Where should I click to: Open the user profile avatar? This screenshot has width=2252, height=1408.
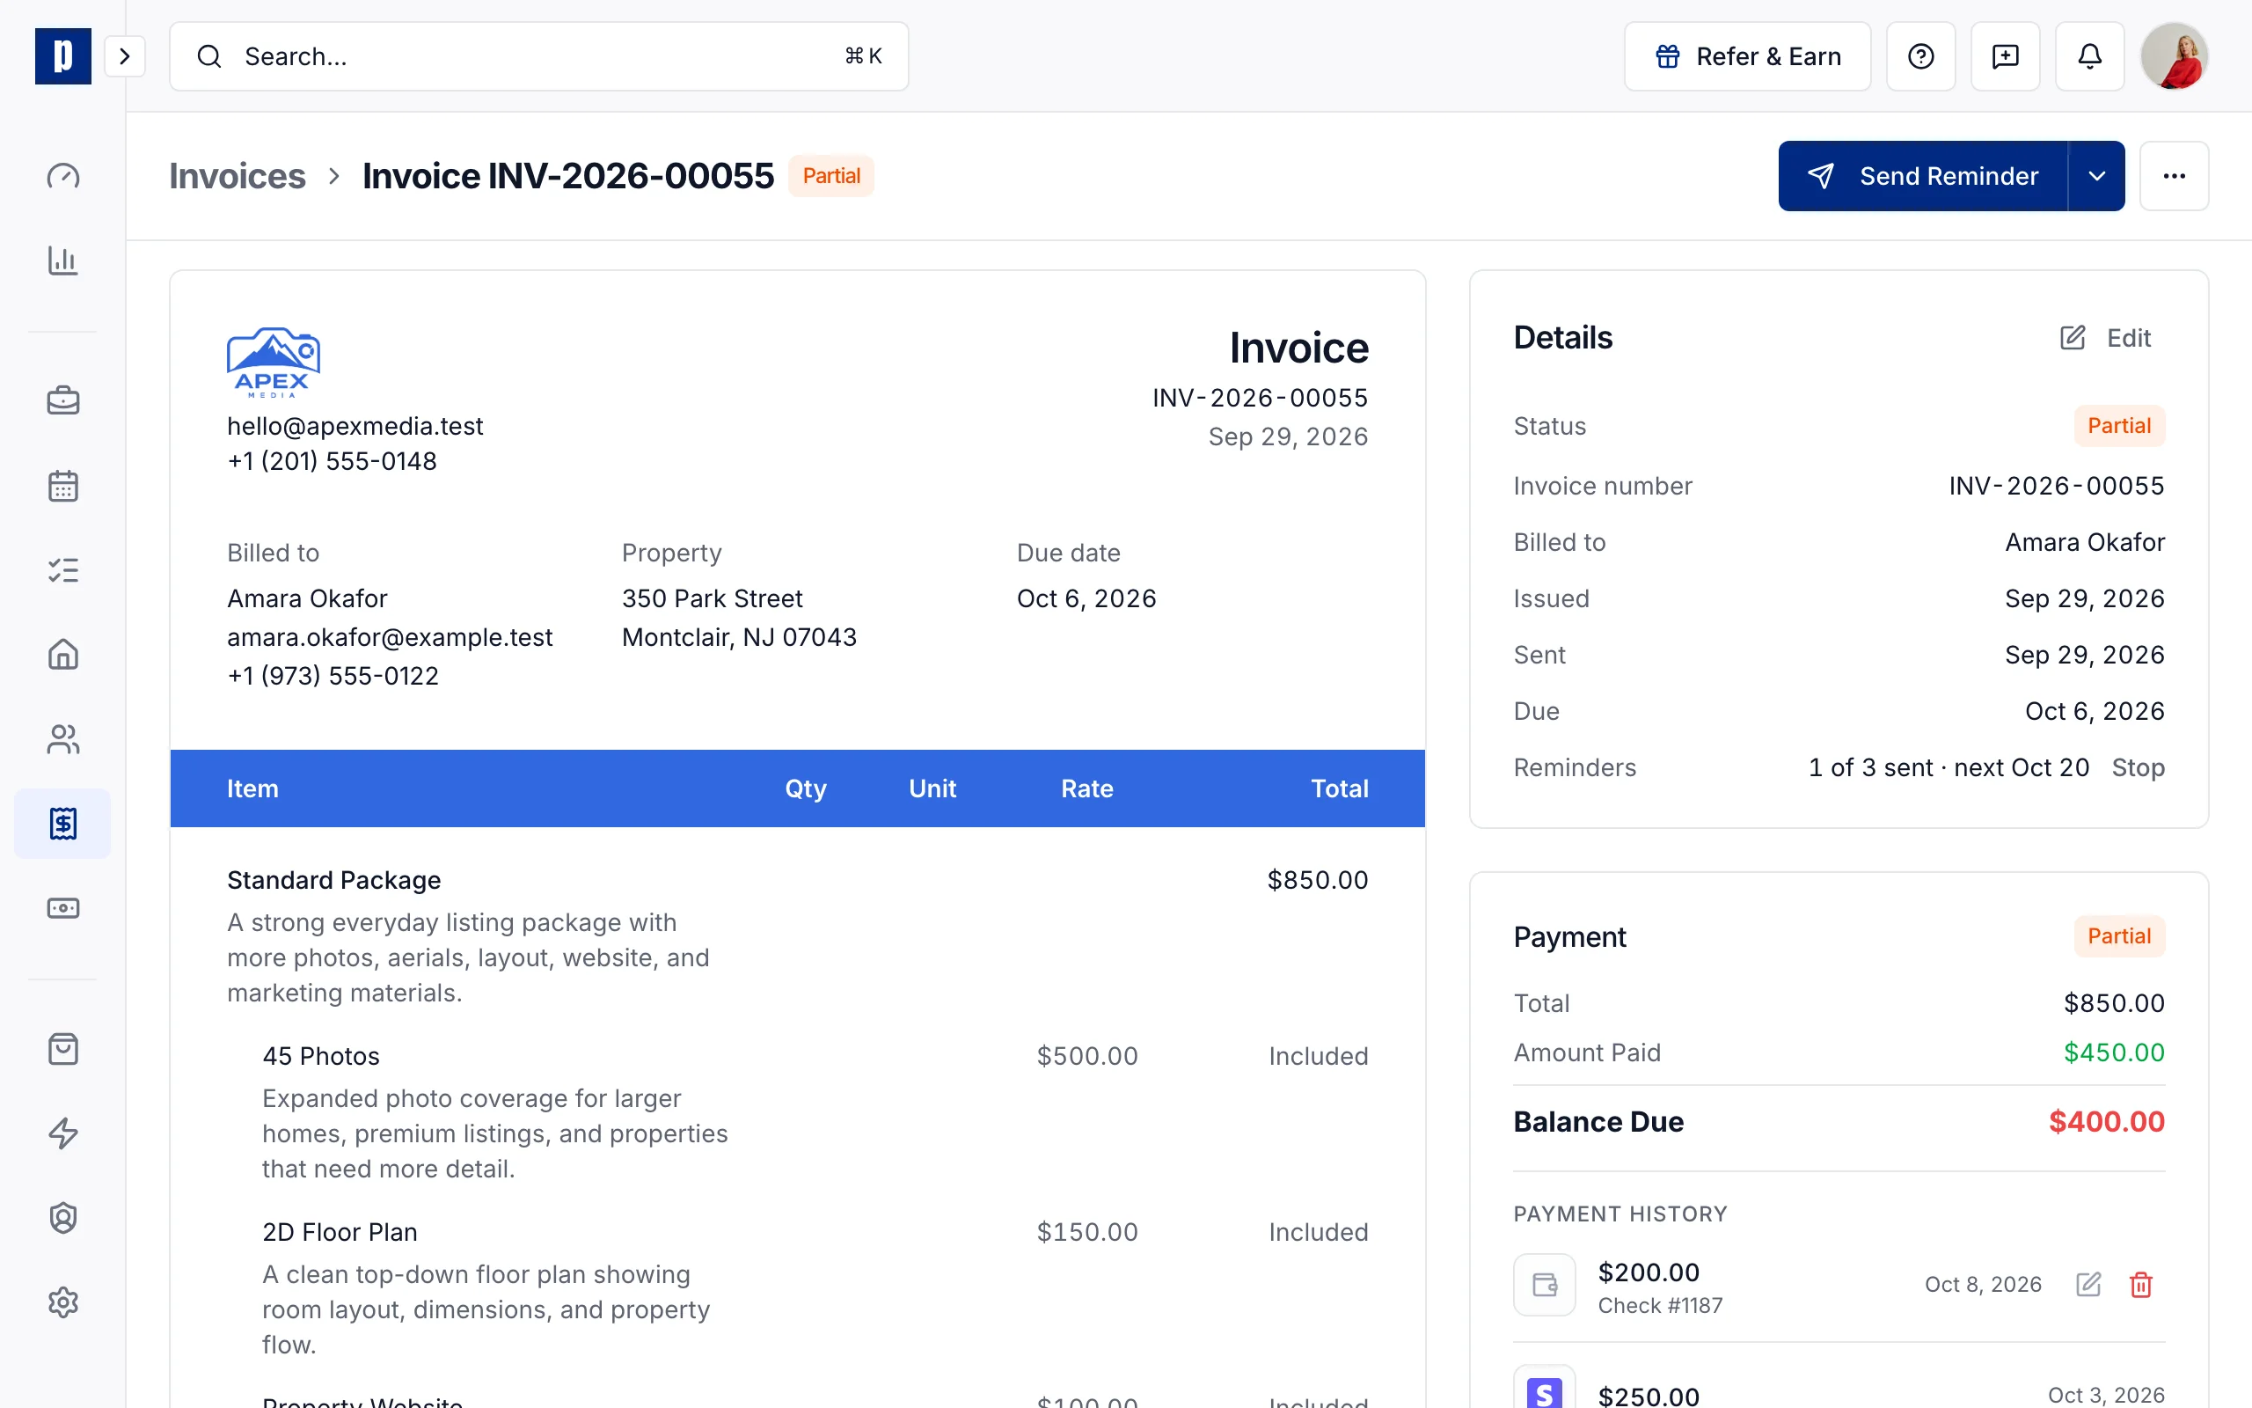(x=2174, y=55)
